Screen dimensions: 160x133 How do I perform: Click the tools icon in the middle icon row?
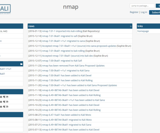(x=4, y=102)
